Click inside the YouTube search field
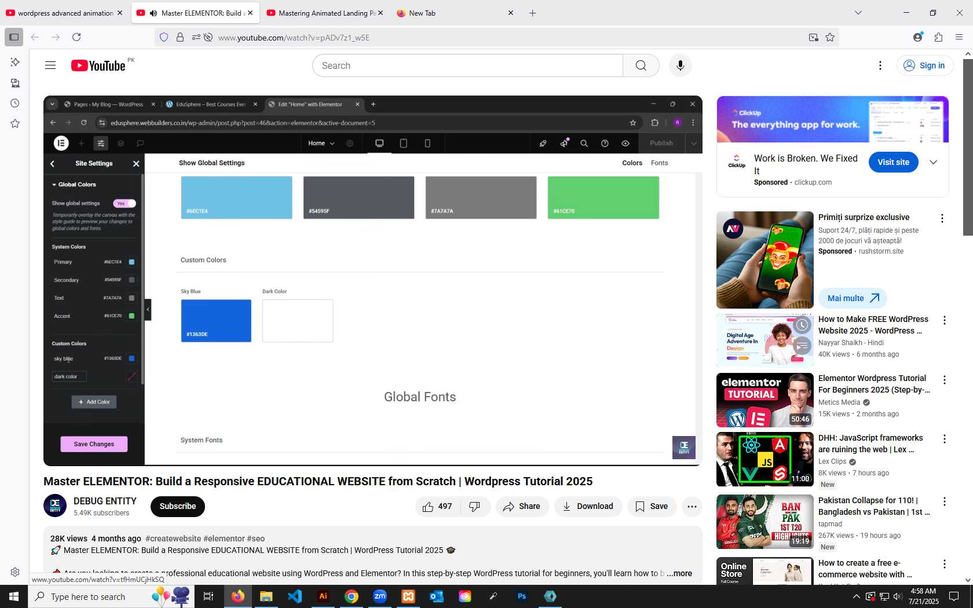Viewport: 973px width, 608px height. pyautogui.click(x=468, y=65)
